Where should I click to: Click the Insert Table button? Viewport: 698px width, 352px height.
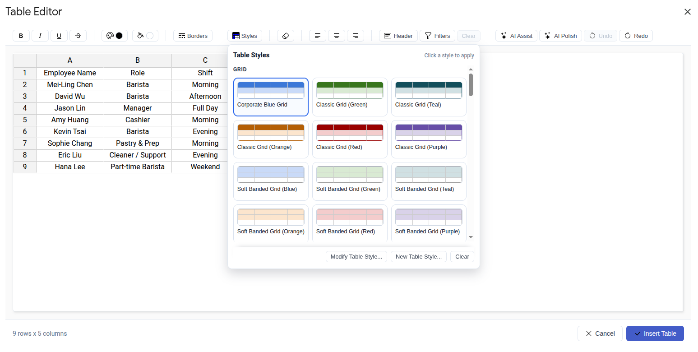click(655, 333)
